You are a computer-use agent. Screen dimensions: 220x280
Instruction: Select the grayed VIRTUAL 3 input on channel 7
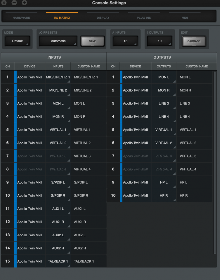(58, 156)
